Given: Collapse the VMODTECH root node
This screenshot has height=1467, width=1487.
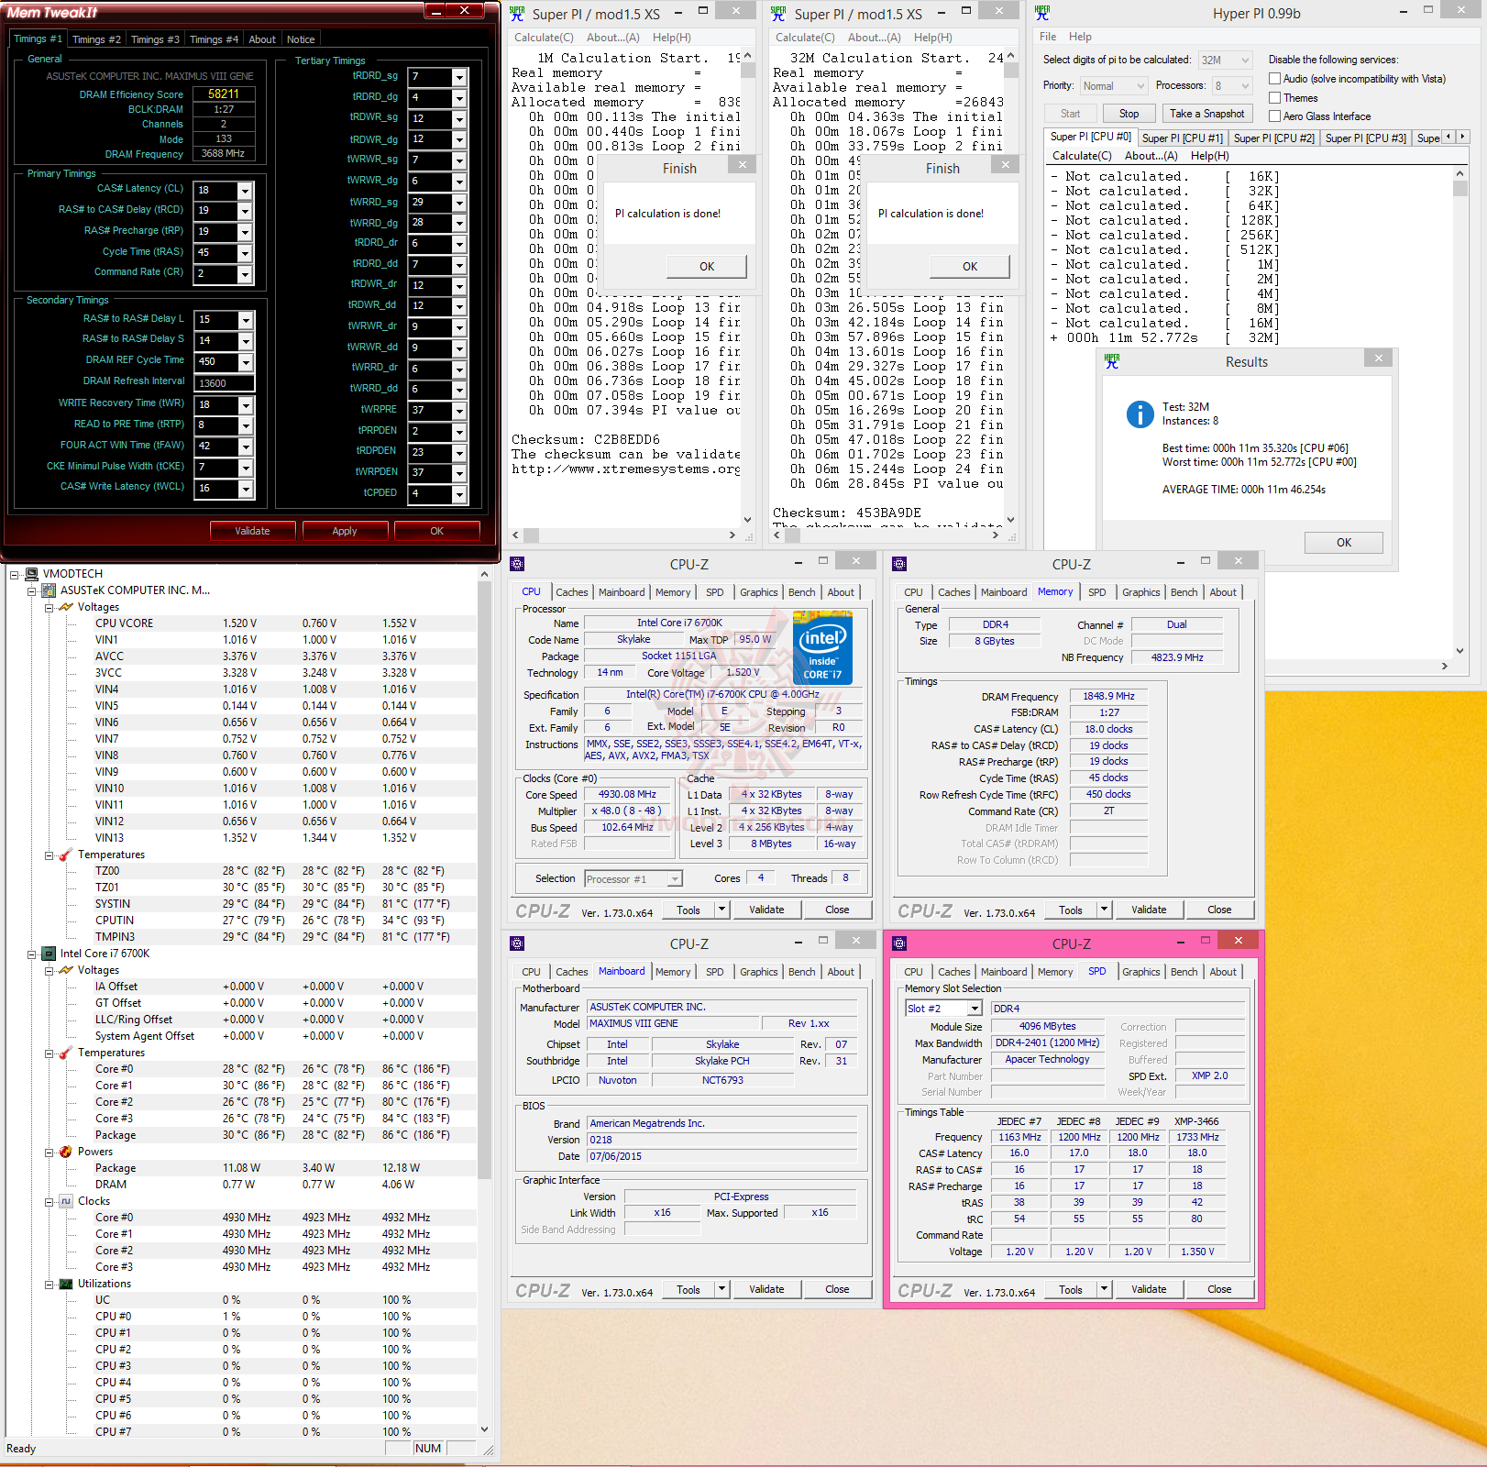Looking at the screenshot, I should [15, 575].
